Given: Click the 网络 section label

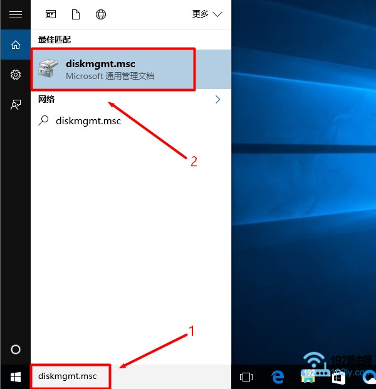Looking at the screenshot, I should coord(46,100).
